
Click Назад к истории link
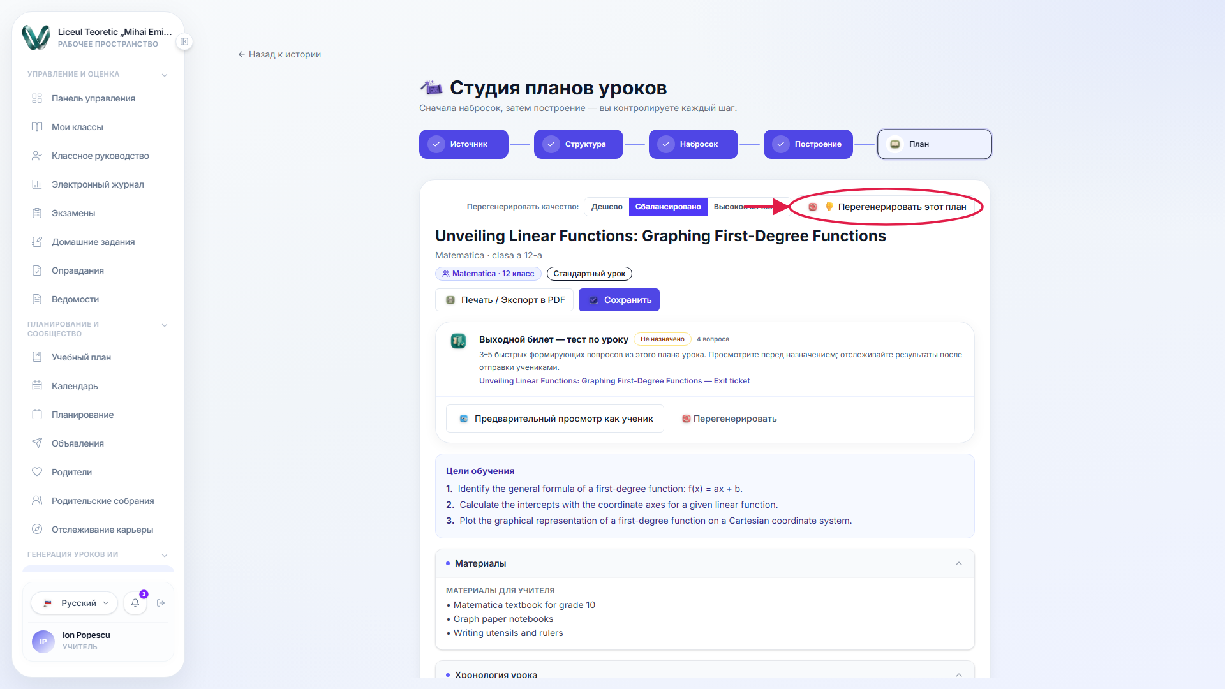279,54
